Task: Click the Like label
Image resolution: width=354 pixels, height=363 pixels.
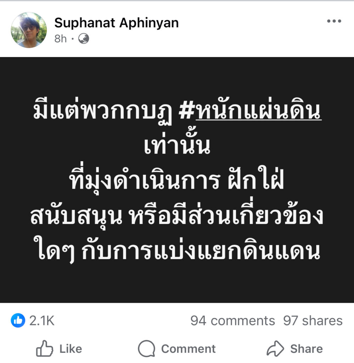Action: pos(71,349)
